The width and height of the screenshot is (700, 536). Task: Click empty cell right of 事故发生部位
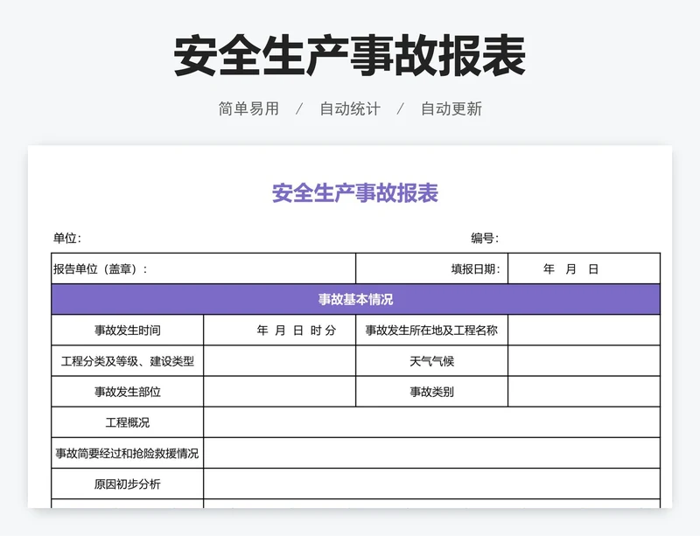279,392
